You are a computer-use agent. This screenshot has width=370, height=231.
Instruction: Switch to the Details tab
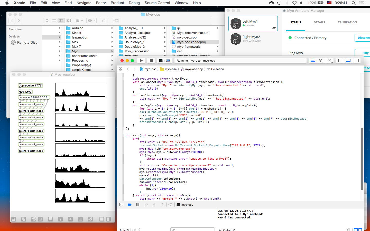tap(319, 22)
